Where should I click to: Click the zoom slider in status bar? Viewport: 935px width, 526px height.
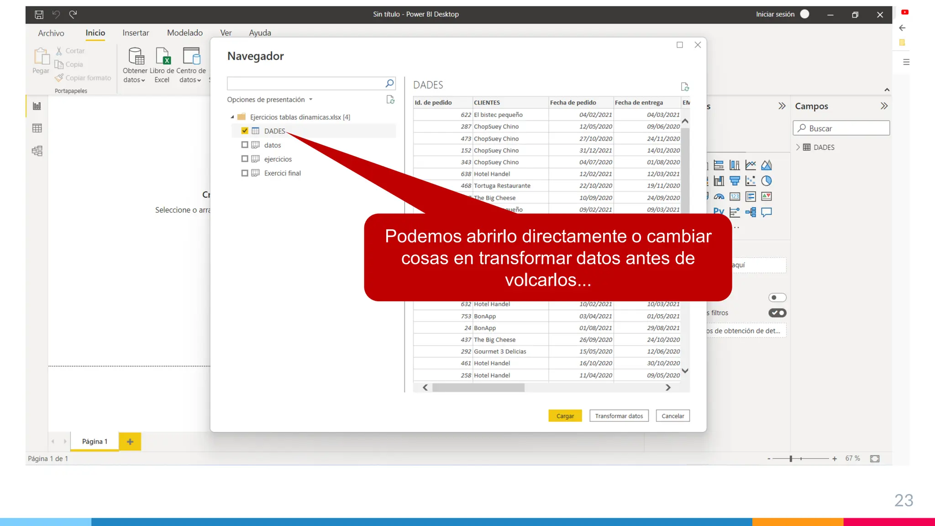(x=791, y=458)
